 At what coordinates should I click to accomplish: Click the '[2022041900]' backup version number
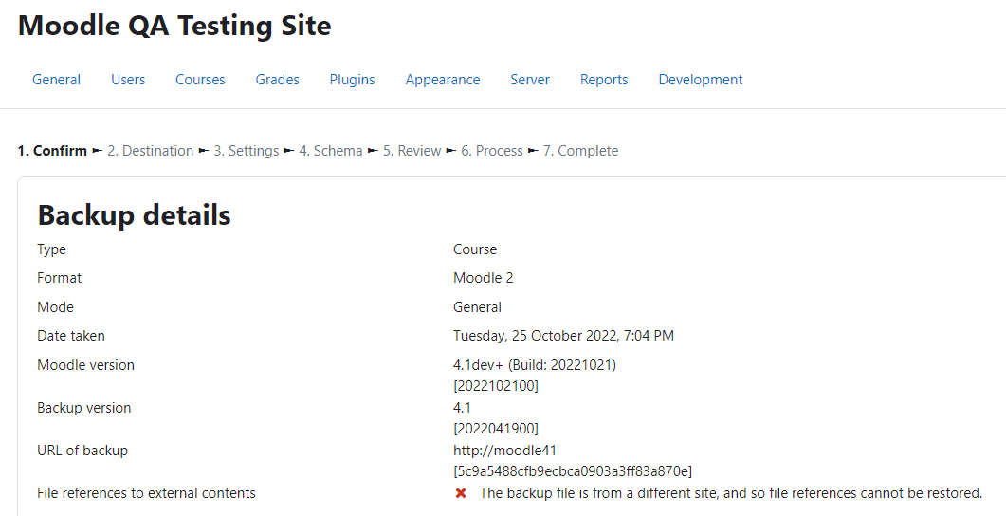496,428
